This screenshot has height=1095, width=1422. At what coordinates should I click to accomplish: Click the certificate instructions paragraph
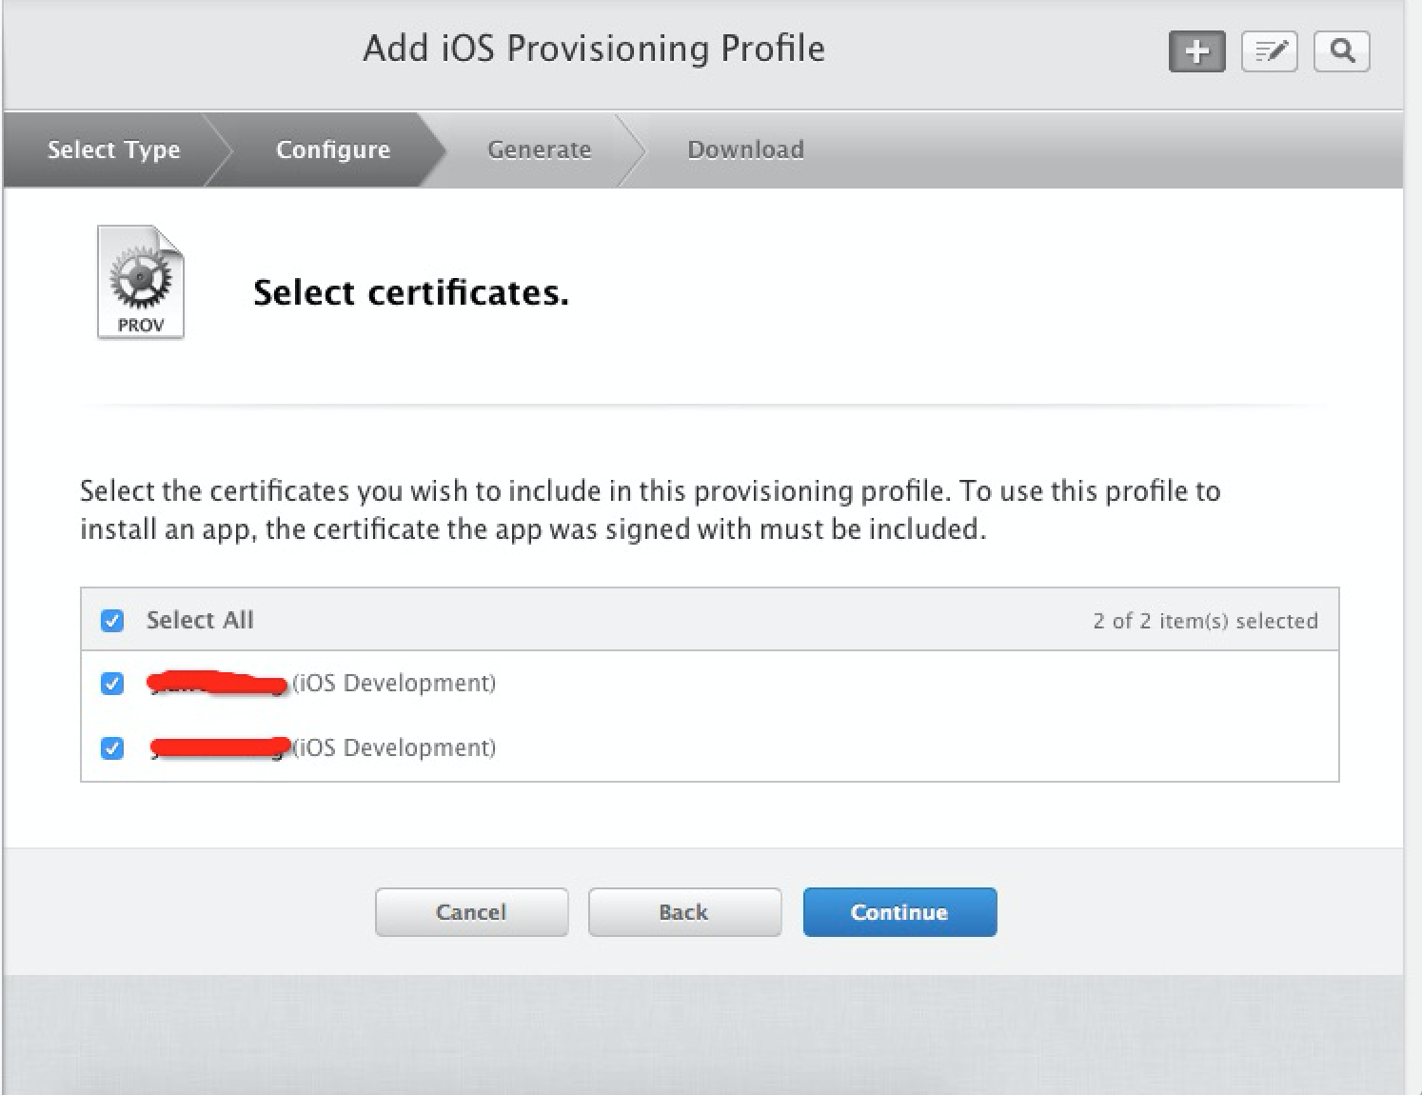(x=650, y=509)
